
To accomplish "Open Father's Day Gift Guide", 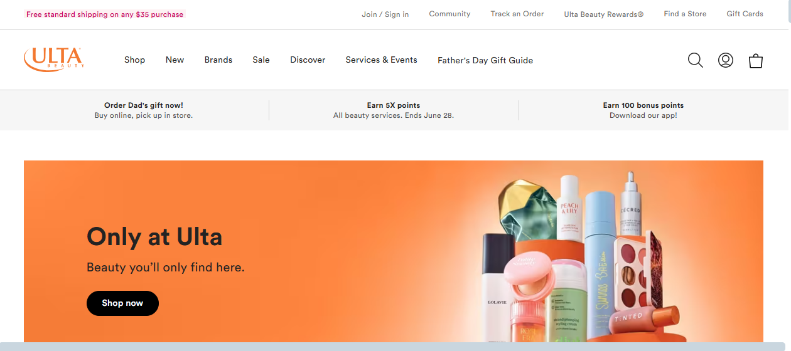I will tap(485, 60).
